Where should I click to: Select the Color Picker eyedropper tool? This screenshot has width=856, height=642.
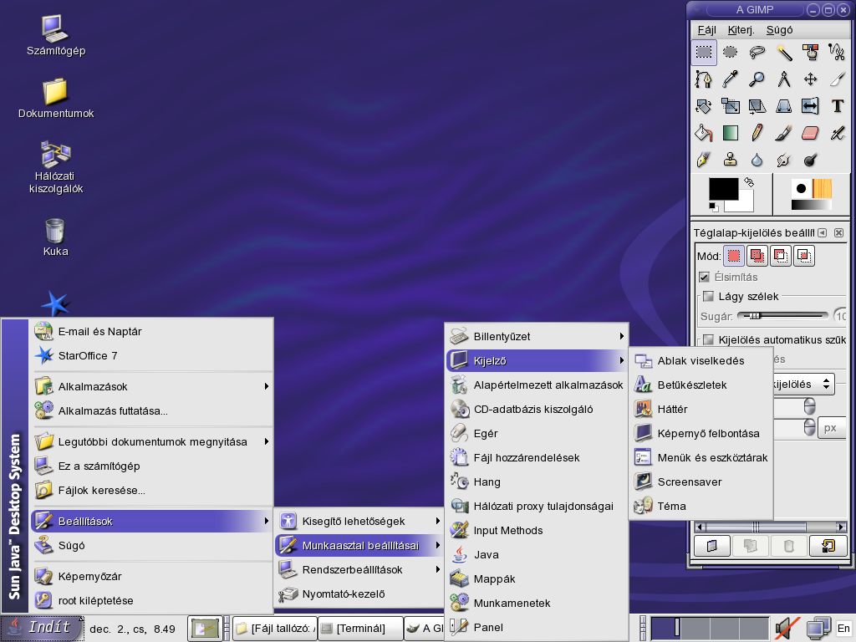tap(730, 79)
